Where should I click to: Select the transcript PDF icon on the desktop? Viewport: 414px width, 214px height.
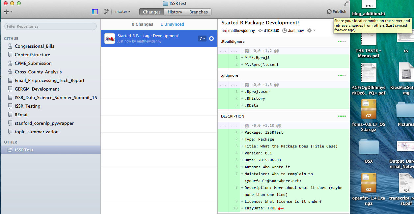pyautogui.click(x=406, y=183)
